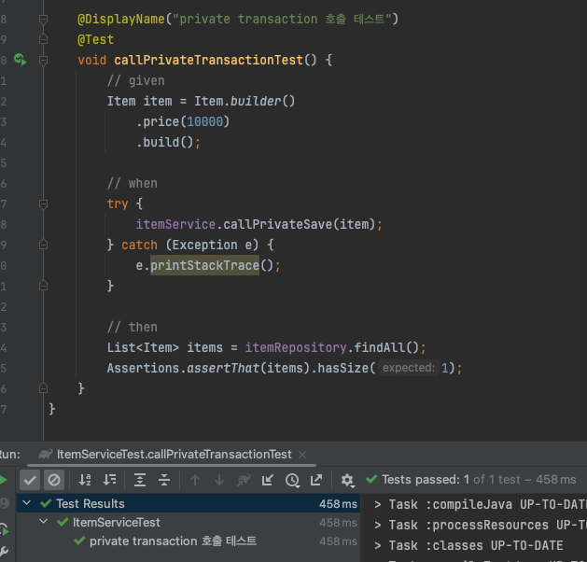Run test via gutter icon beside callPrivateTransactionTest
This screenshot has height=562, width=587.
pyautogui.click(x=20, y=60)
